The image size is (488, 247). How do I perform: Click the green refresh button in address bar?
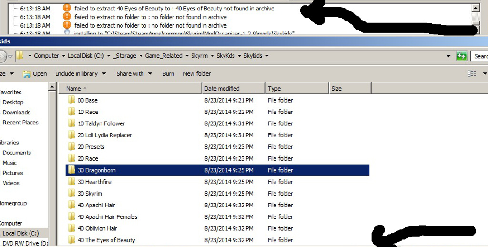click(x=461, y=56)
